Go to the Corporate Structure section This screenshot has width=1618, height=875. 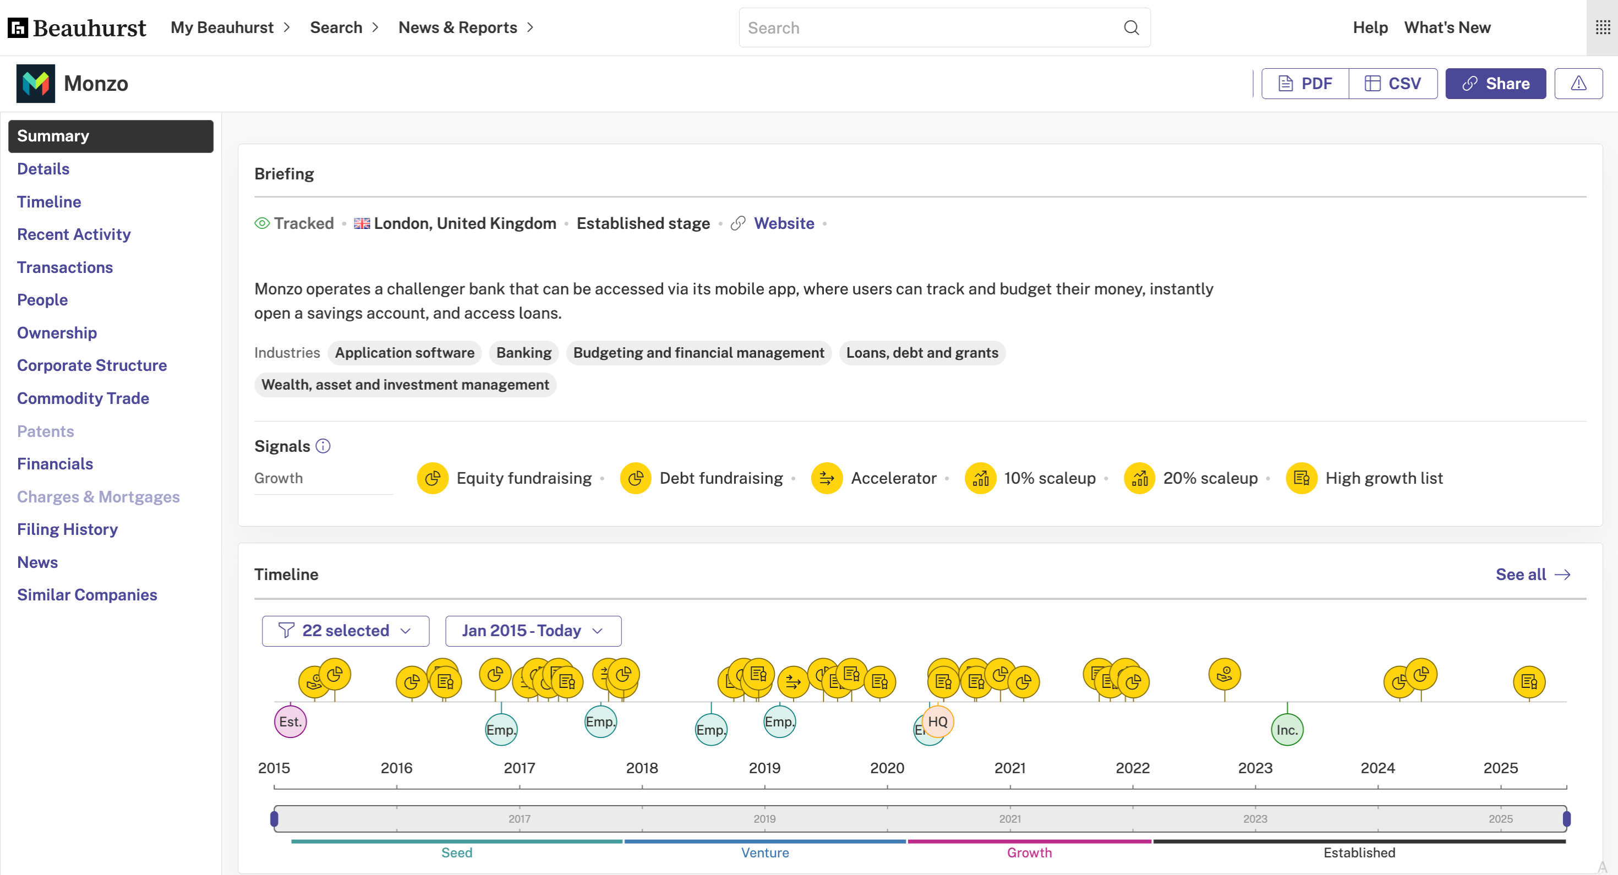pos(92,365)
